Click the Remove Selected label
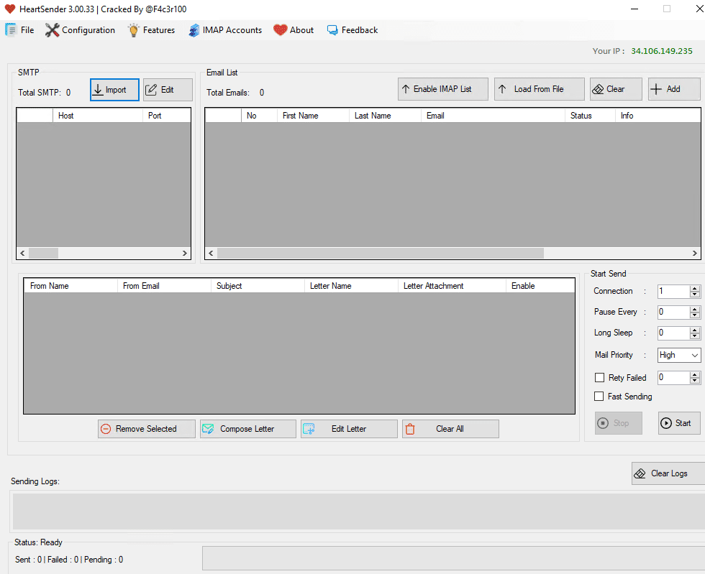The width and height of the screenshot is (705, 574). tap(146, 429)
